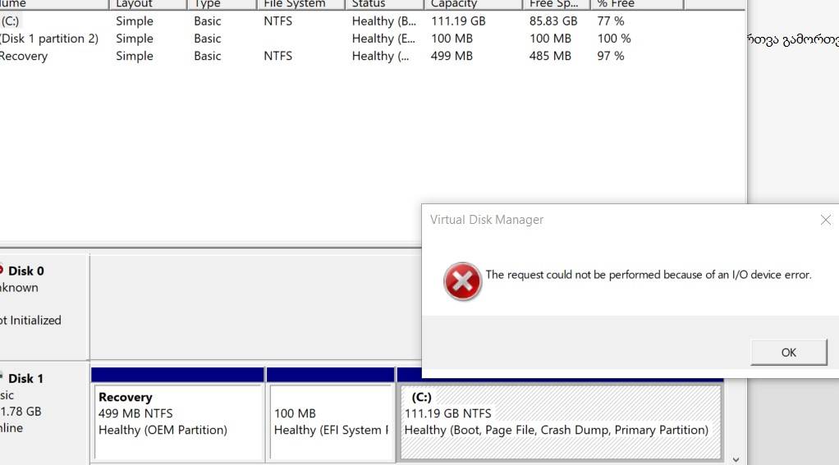Sort by Status column header
The width and height of the screenshot is (839, 465).
click(x=384, y=4)
